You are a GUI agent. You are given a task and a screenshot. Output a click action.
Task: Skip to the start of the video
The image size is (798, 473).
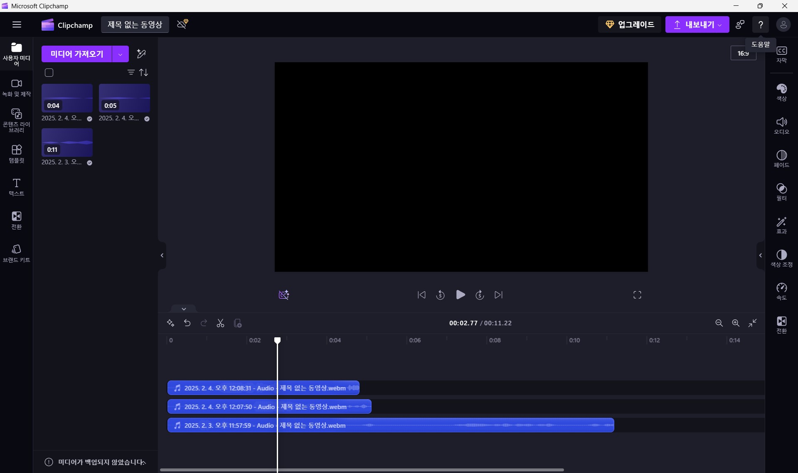[x=421, y=295]
